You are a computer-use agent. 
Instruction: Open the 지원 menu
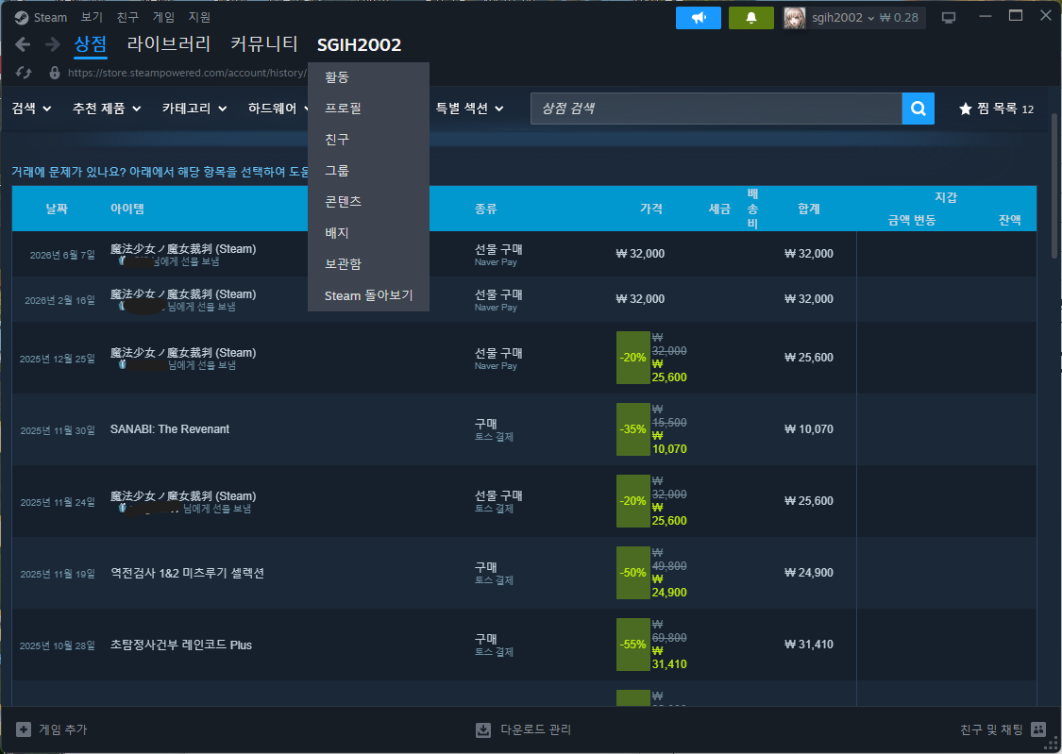199,17
